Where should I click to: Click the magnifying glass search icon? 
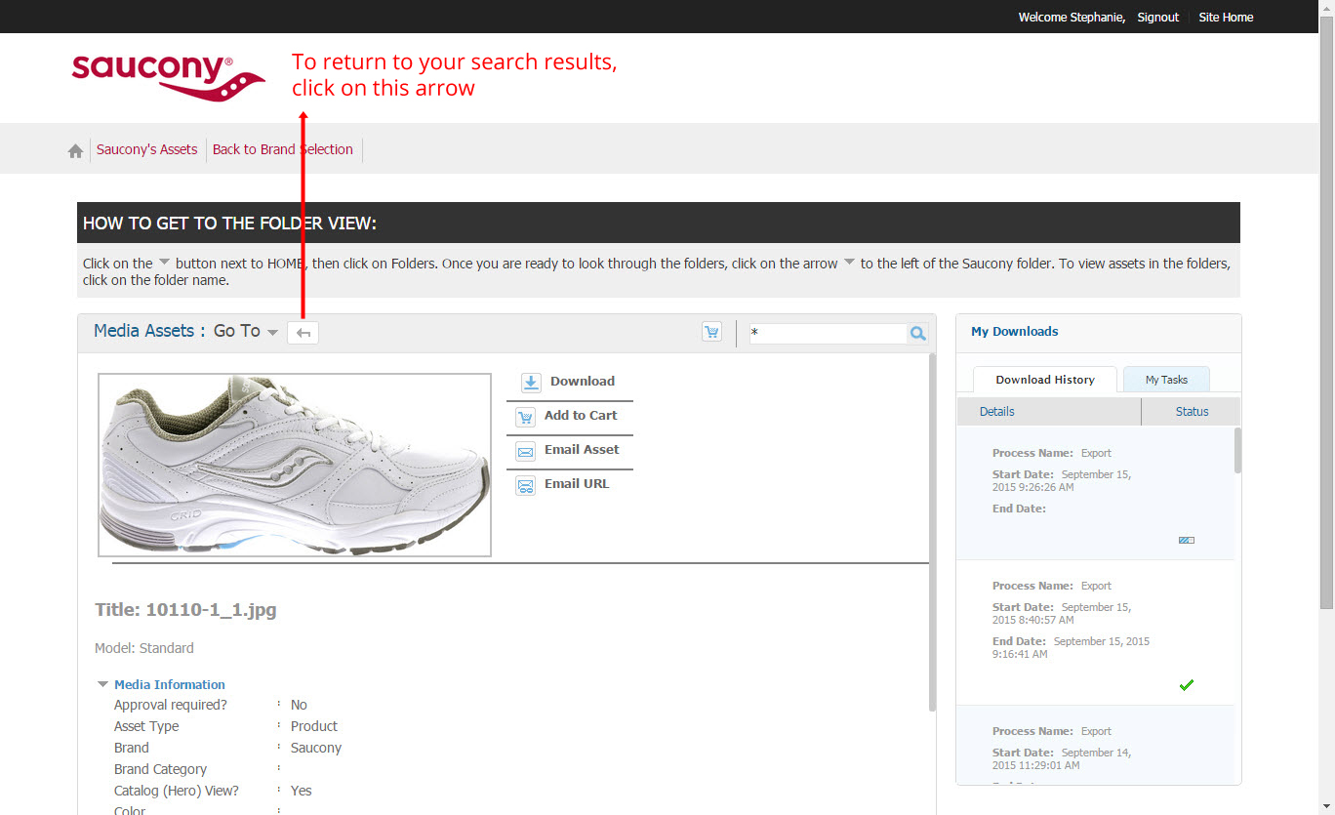tap(917, 334)
